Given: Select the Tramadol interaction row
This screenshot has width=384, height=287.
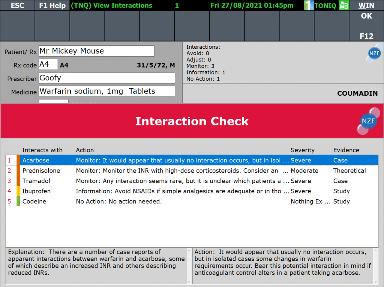Looking at the screenshot, I should [150, 181].
